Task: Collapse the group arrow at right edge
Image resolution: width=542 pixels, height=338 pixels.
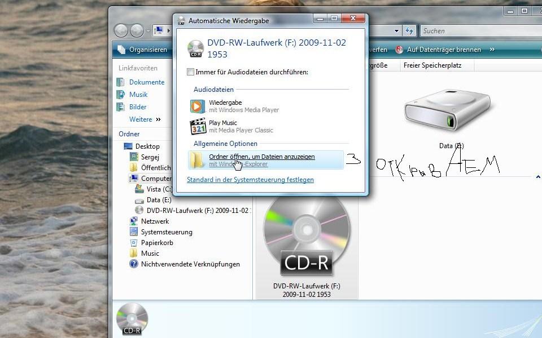Action: pyautogui.click(x=538, y=177)
